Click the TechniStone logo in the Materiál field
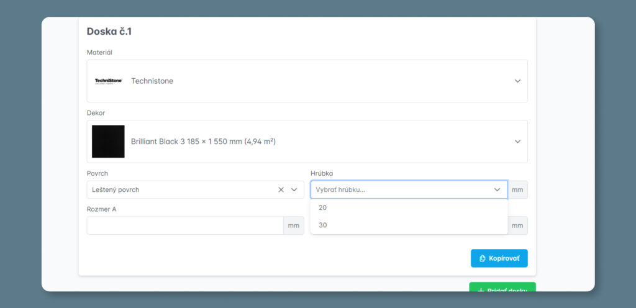Screen dimensions: 636x308 click(108, 81)
